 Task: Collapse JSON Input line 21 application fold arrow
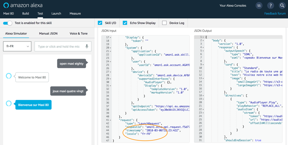click(x=110, y=51)
